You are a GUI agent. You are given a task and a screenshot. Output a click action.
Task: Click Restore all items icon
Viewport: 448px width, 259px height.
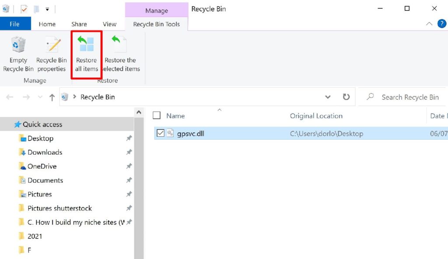click(x=86, y=45)
